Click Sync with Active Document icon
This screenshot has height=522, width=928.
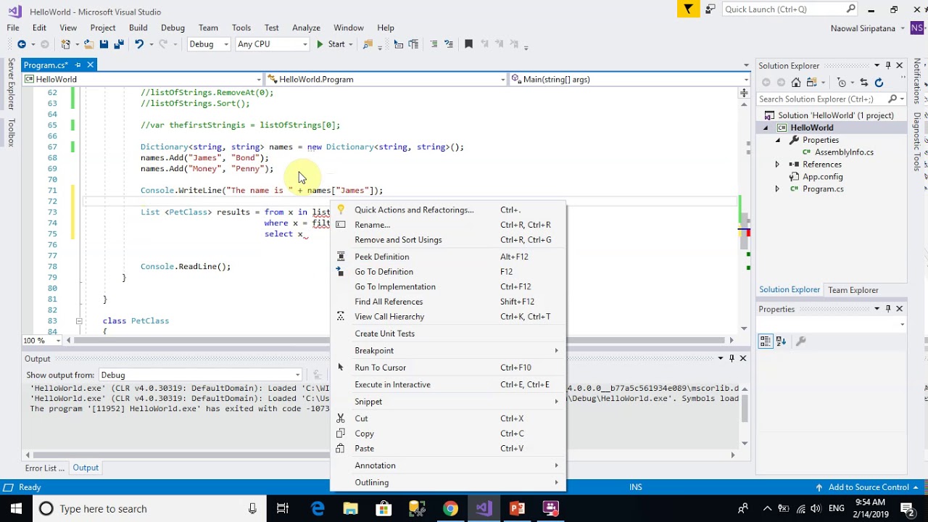[x=864, y=83]
